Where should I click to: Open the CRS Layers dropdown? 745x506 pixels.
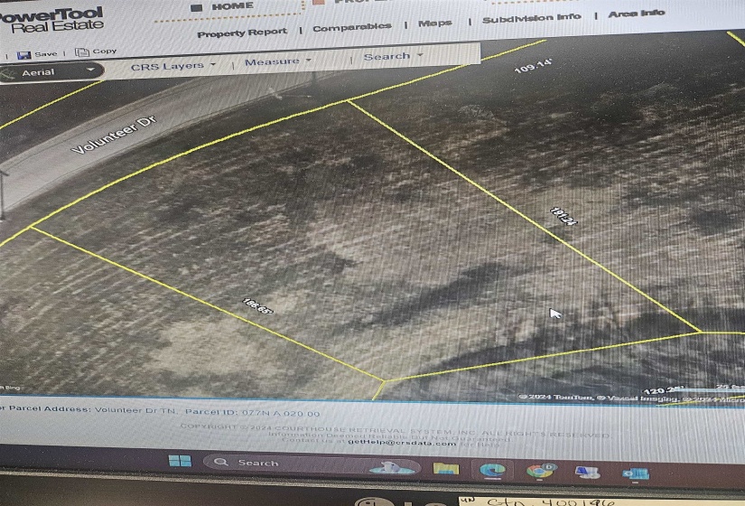173,66
